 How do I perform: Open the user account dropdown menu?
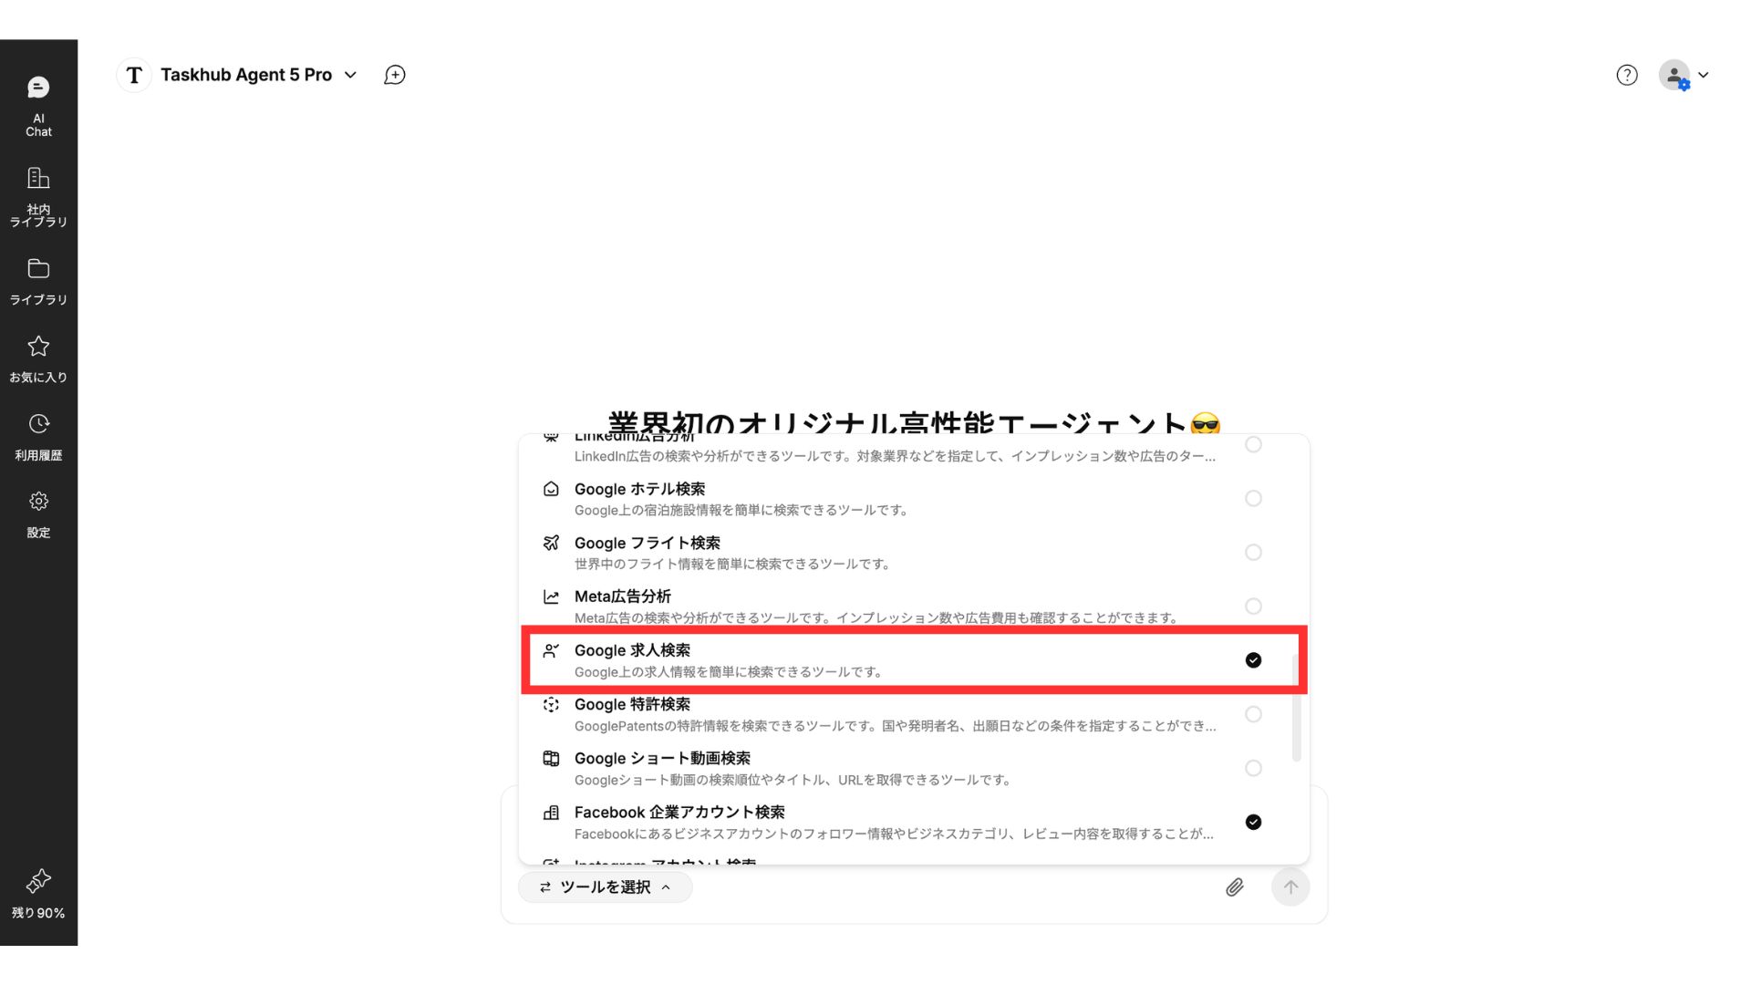click(1684, 76)
